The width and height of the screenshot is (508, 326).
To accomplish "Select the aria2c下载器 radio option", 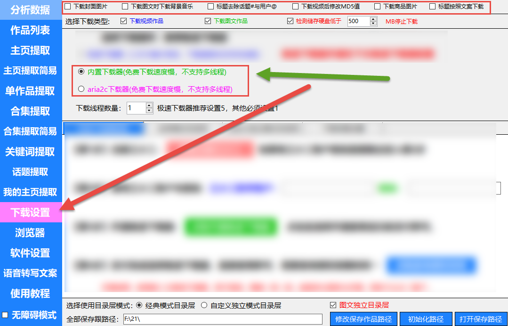I will (x=81, y=89).
